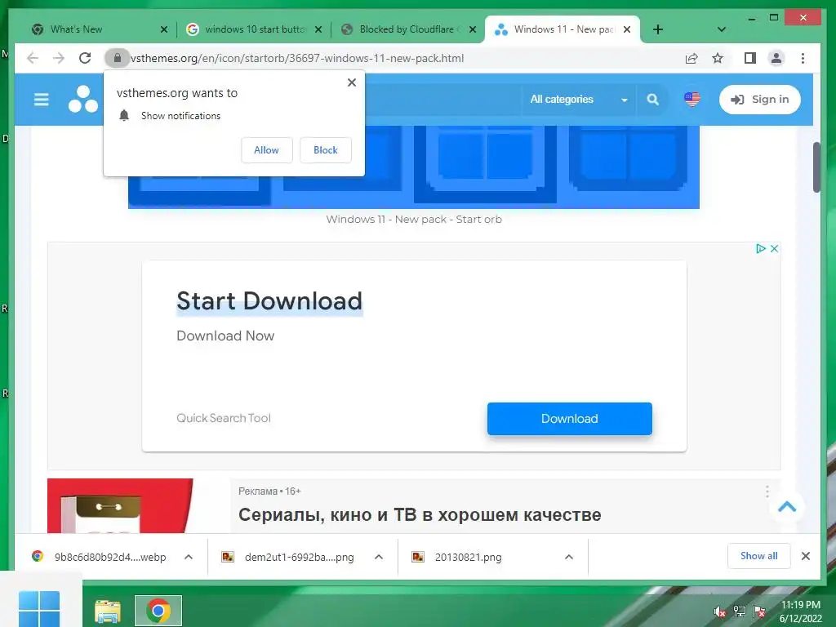Expand options for dem2ut1-6992ba png download
This screenshot has height=627, width=836.
click(379, 557)
